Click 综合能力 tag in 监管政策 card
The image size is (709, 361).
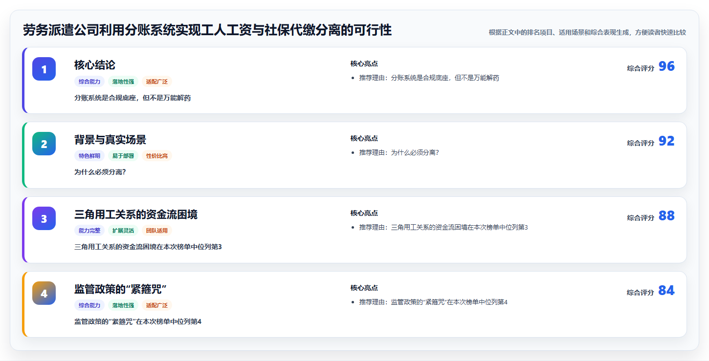(x=89, y=305)
